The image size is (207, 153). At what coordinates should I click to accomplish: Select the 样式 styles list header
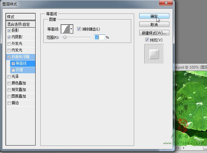pos(21,17)
